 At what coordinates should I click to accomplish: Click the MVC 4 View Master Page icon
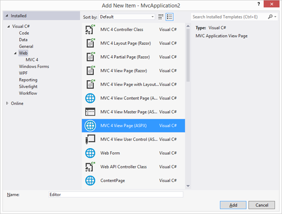coord(90,112)
